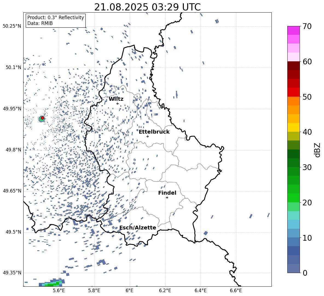This screenshot has width=324, height=296.
Task: Click the 49.5°N latitude label
Action: (13, 232)
